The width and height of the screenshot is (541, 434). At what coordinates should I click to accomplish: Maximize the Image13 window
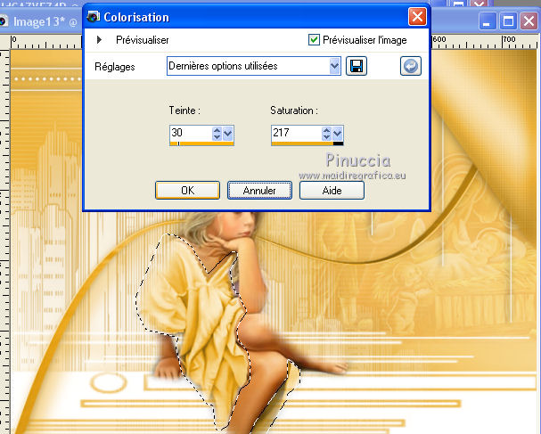[508, 21]
